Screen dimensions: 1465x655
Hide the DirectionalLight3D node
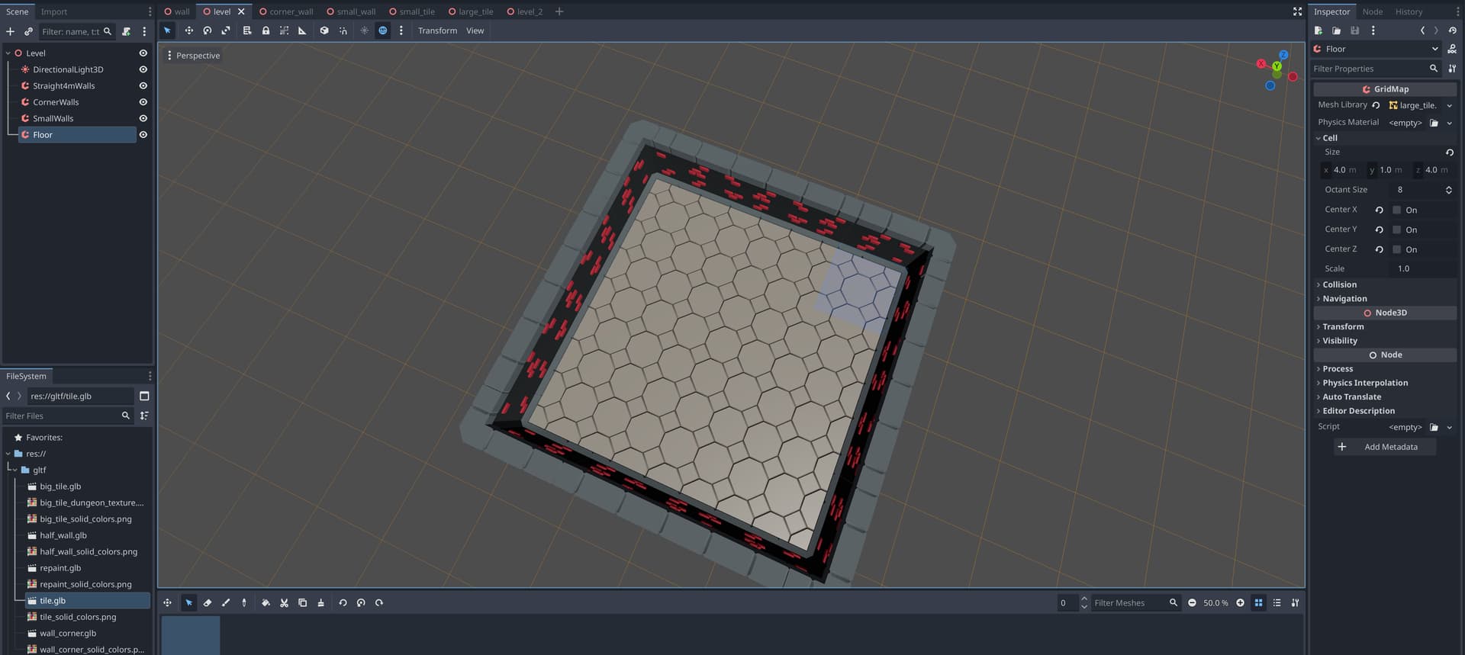click(x=143, y=69)
